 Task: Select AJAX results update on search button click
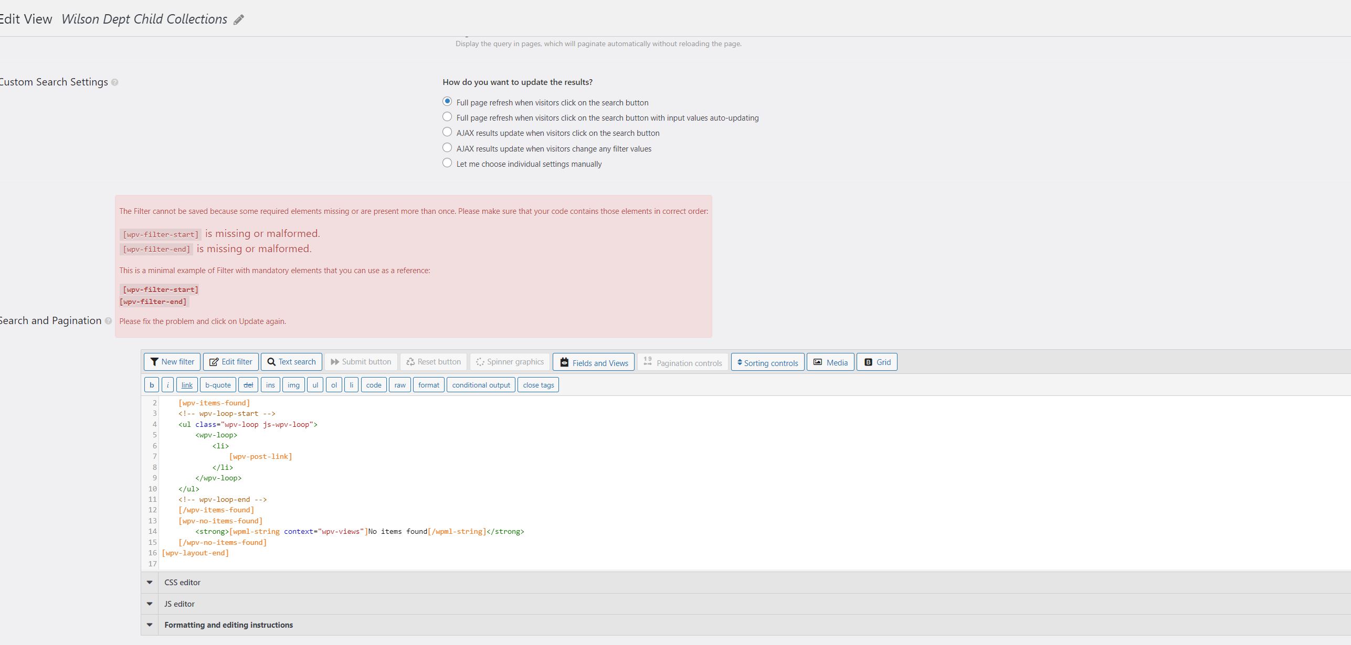tap(447, 132)
